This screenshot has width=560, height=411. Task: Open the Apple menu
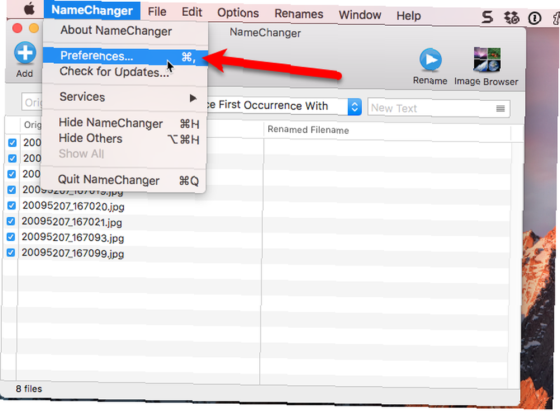29,8
